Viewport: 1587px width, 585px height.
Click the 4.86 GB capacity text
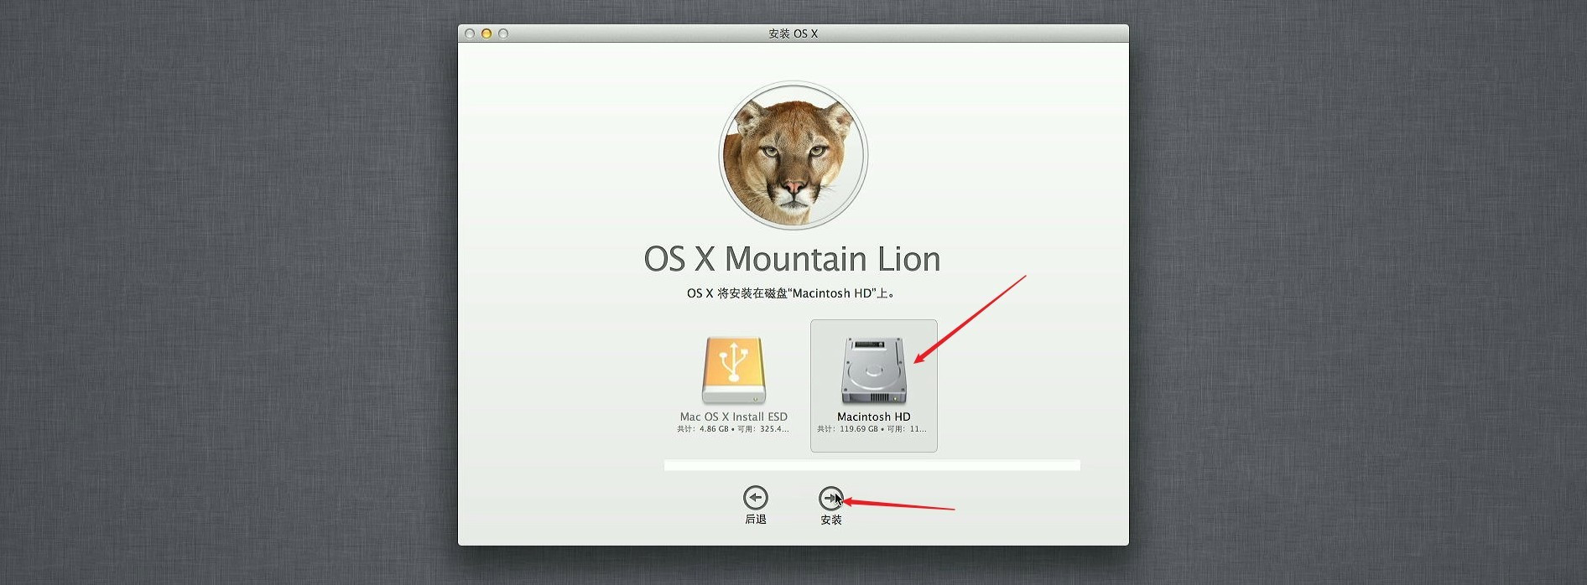click(714, 429)
